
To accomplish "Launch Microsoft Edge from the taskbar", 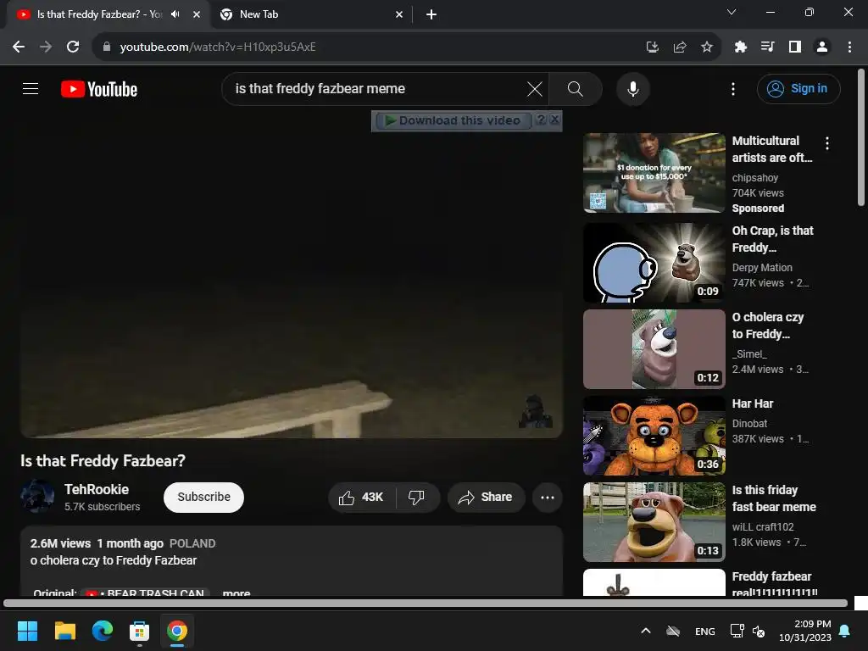I will (x=103, y=631).
